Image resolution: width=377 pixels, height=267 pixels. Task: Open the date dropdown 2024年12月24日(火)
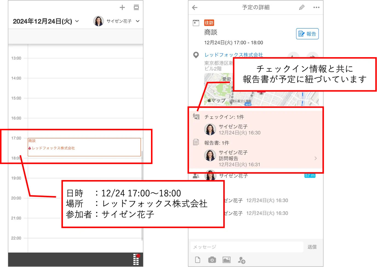coord(46,21)
